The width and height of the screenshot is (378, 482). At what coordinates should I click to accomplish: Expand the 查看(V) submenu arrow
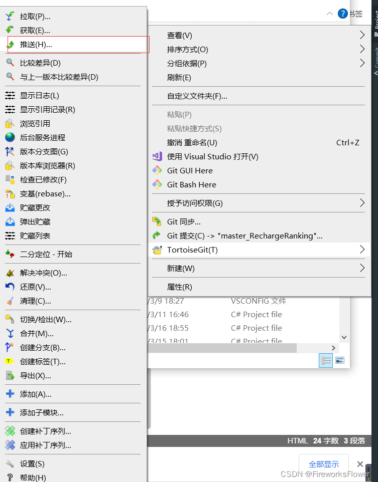(362, 35)
